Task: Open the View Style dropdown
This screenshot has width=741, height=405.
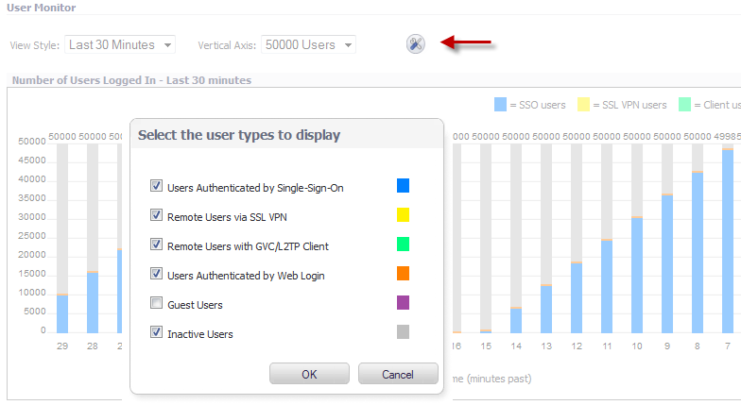Action: coord(120,44)
